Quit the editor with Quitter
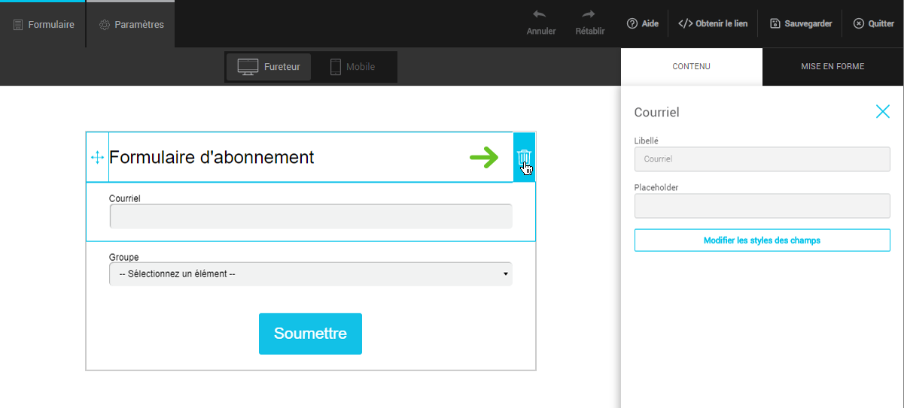This screenshot has height=408, width=904. [873, 23]
